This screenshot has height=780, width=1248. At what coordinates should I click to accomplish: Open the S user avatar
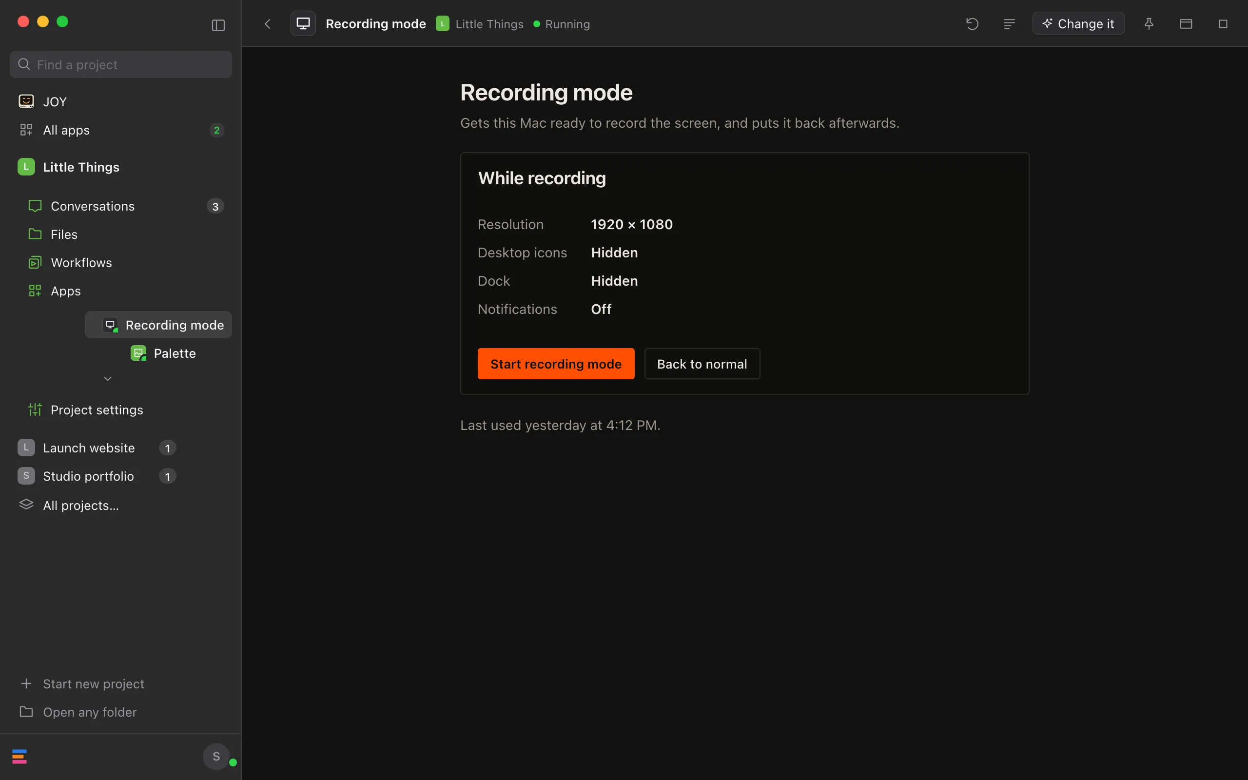(x=216, y=756)
